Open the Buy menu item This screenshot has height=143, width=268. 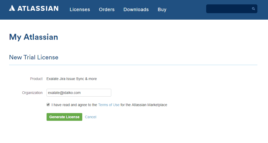[x=162, y=10]
